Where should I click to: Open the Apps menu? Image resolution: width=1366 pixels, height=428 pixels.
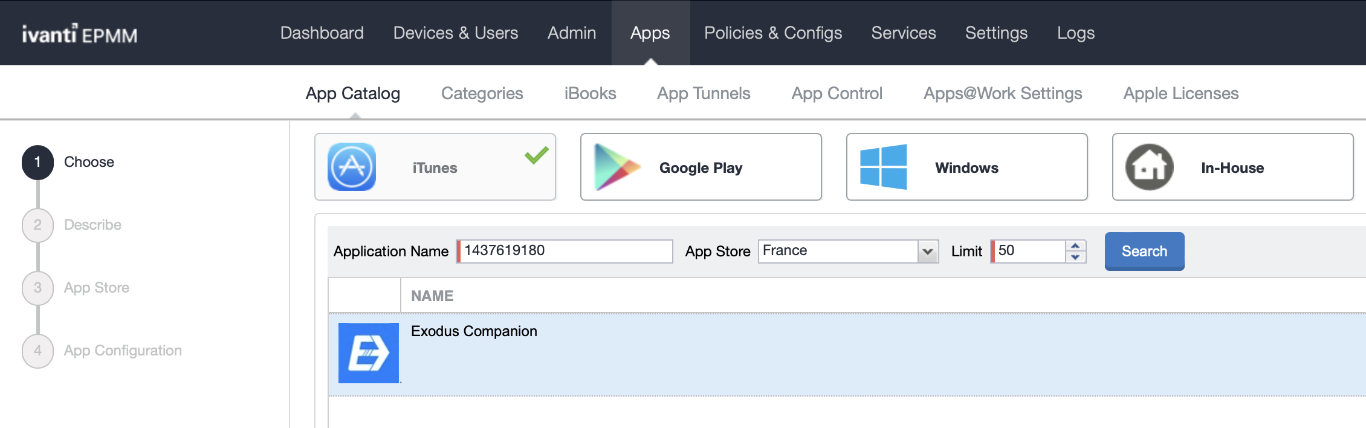(x=650, y=33)
